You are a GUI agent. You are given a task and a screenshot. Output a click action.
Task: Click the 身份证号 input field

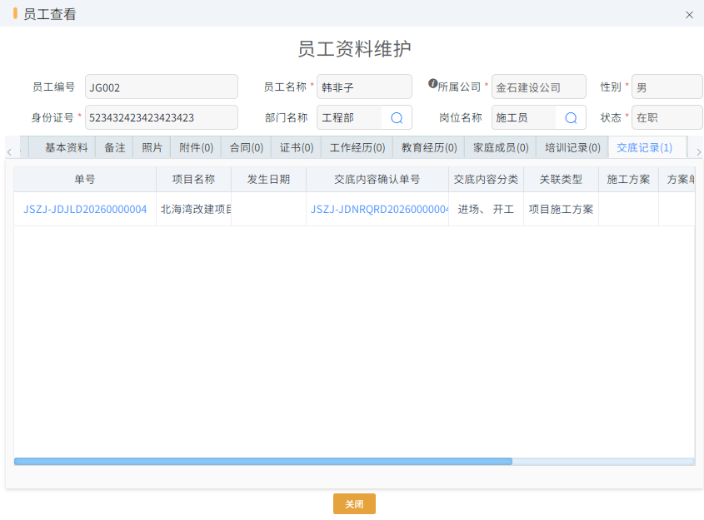pyautogui.click(x=162, y=117)
